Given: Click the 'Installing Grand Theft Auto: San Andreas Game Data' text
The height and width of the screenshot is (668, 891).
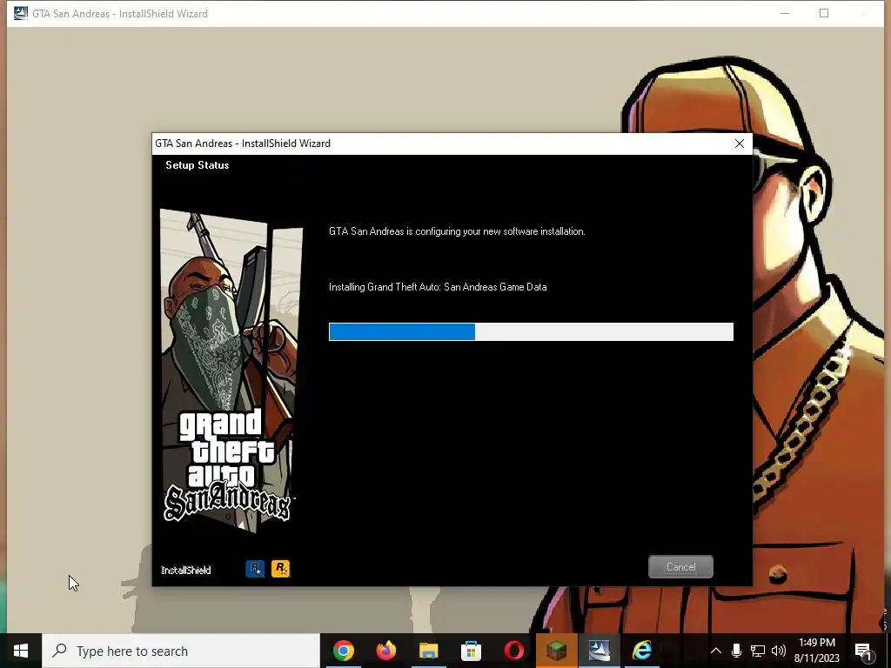Looking at the screenshot, I should coord(438,287).
